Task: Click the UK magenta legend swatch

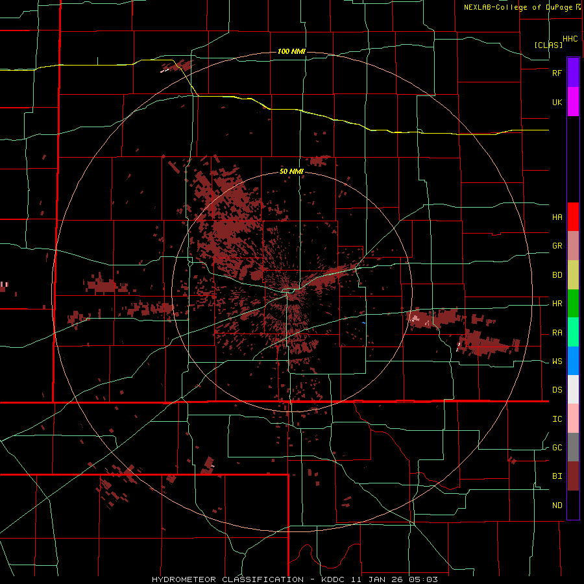Action: pos(573,102)
